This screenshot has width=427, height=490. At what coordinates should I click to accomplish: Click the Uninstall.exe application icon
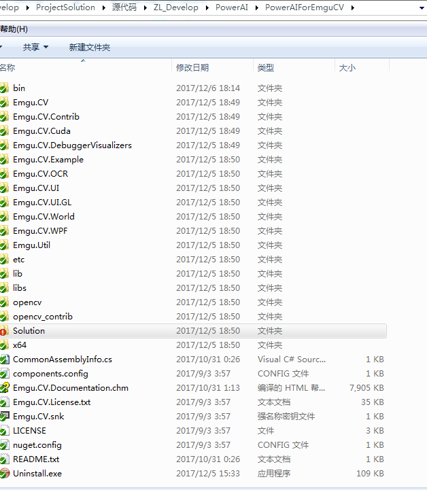click(4, 474)
